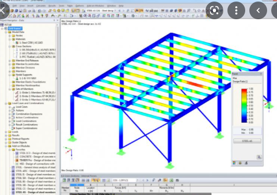Open the STEEL AS CA1 design case dropdown
The width and height of the screenshot is (277, 195).
pyautogui.click(x=101, y=11)
